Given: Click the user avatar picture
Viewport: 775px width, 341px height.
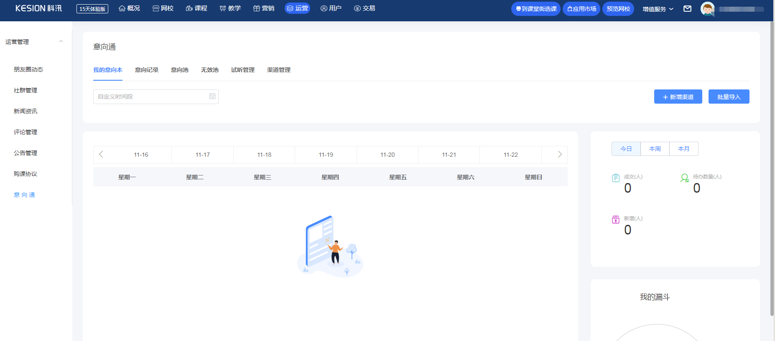Looking at the screenshot, I should [707, 9].
